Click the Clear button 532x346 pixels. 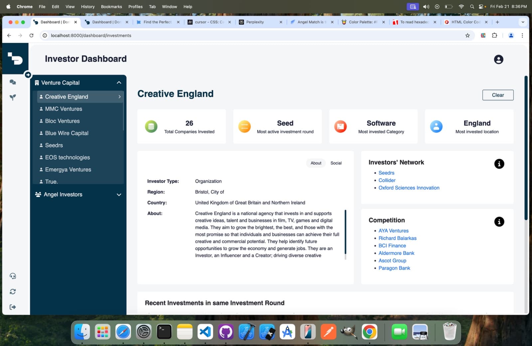tap(498, 95)
